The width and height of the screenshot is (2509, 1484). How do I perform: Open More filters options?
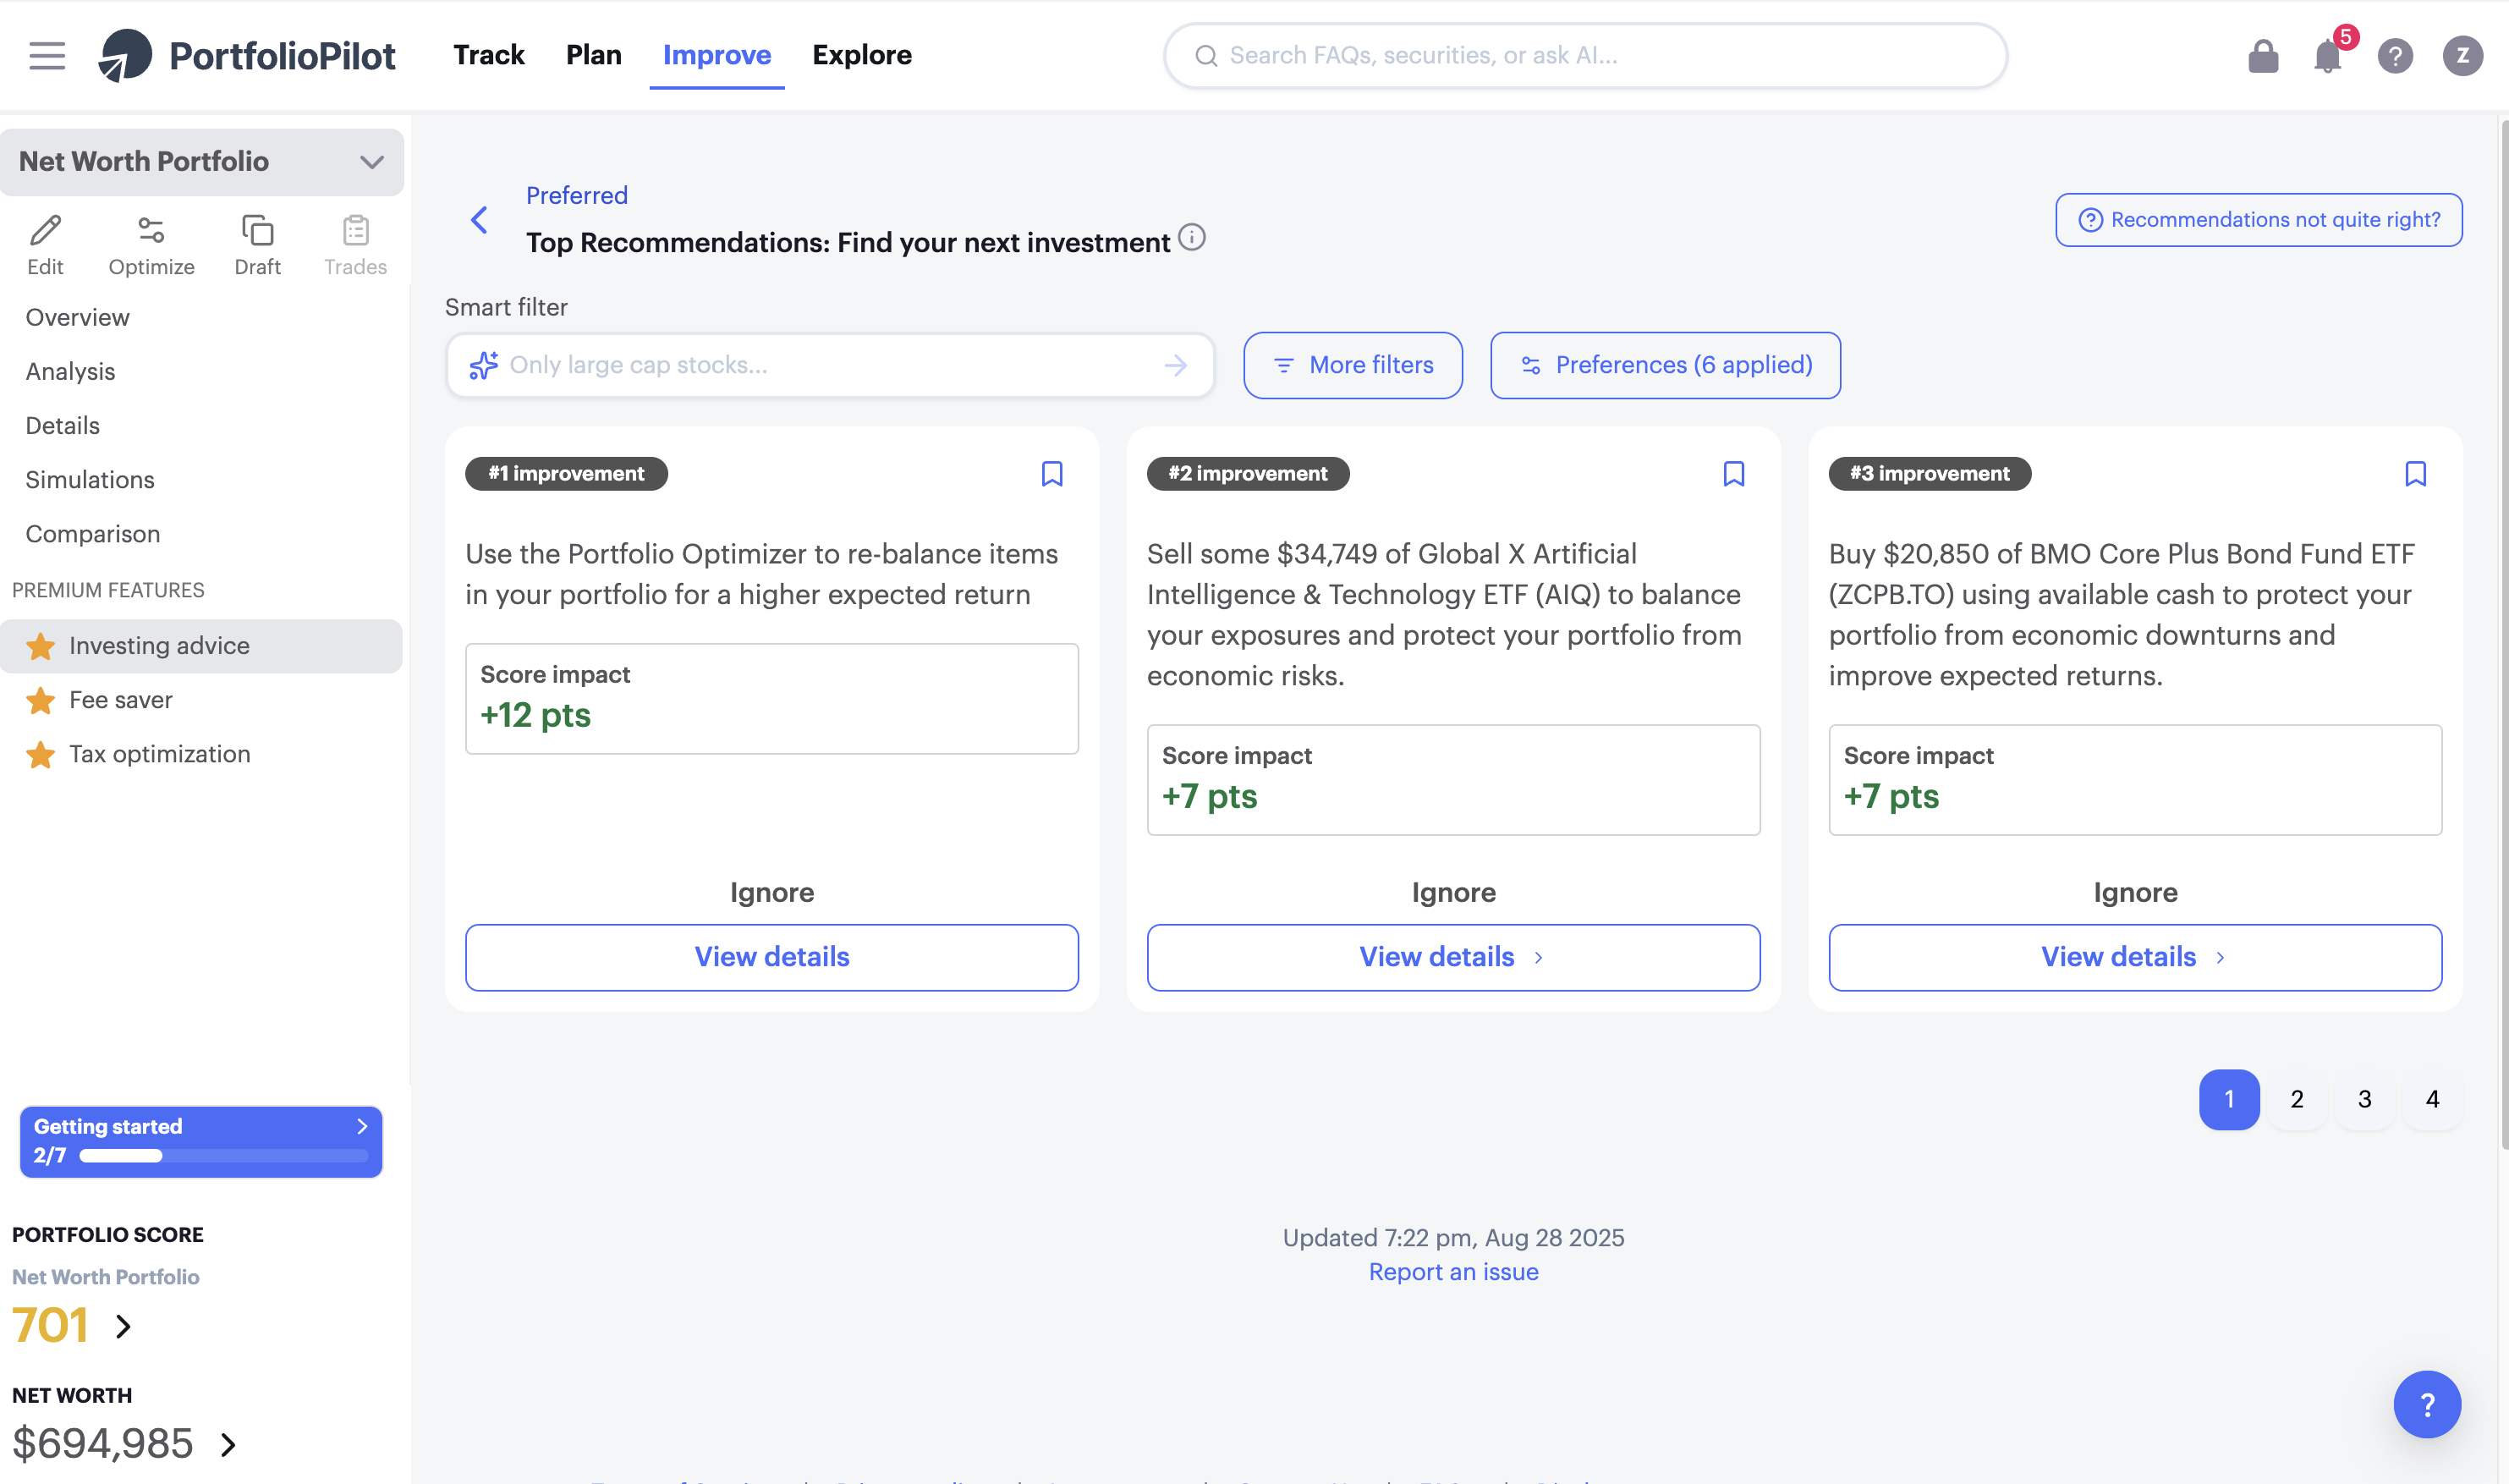[x=1353, y=365]
